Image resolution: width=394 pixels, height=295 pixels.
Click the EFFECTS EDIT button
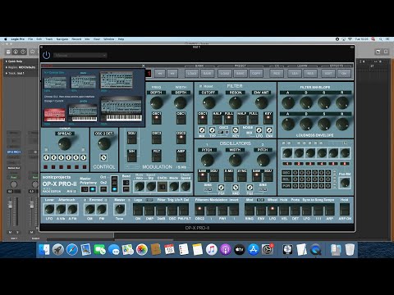click(328, 73)
